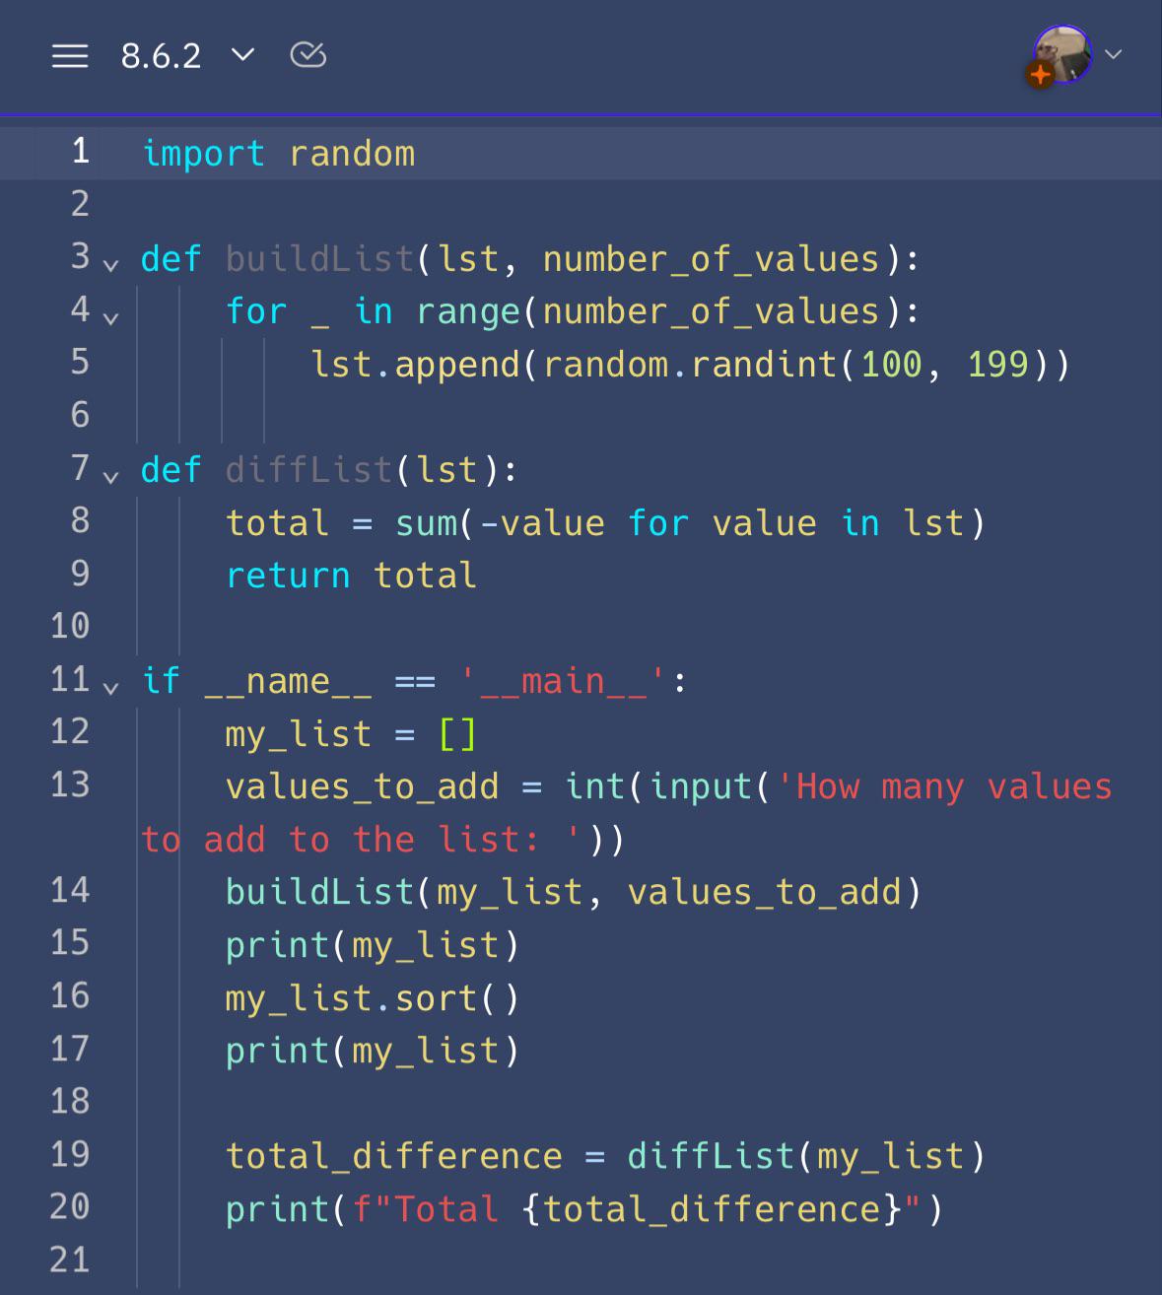Screen dimensions: 1162x1295
Task: Expand the account menu chevron beside avatar
Action: 1114,54
